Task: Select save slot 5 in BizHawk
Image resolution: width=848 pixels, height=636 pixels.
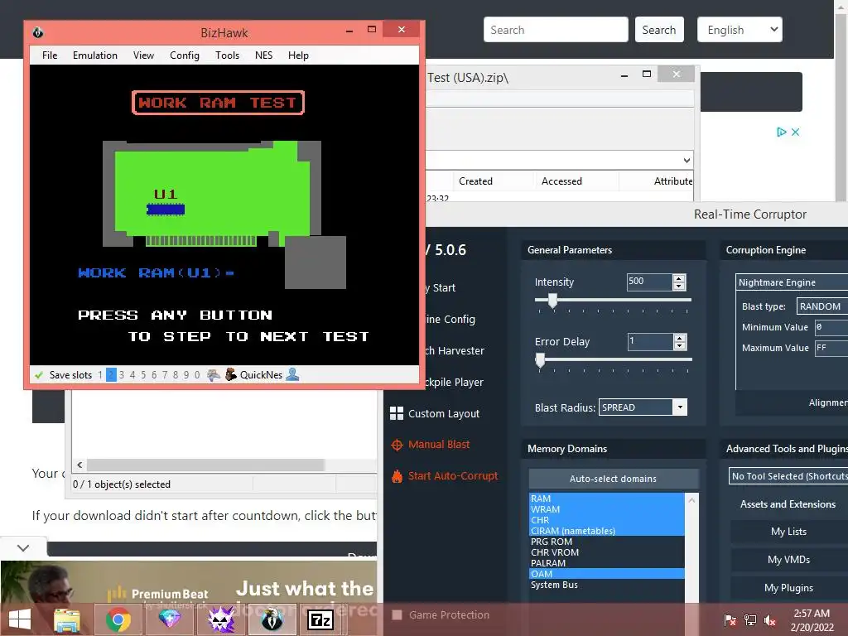Action: 143,375
